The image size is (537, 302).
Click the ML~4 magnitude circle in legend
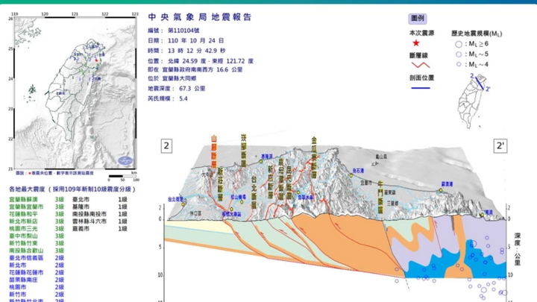coord(459,64)
